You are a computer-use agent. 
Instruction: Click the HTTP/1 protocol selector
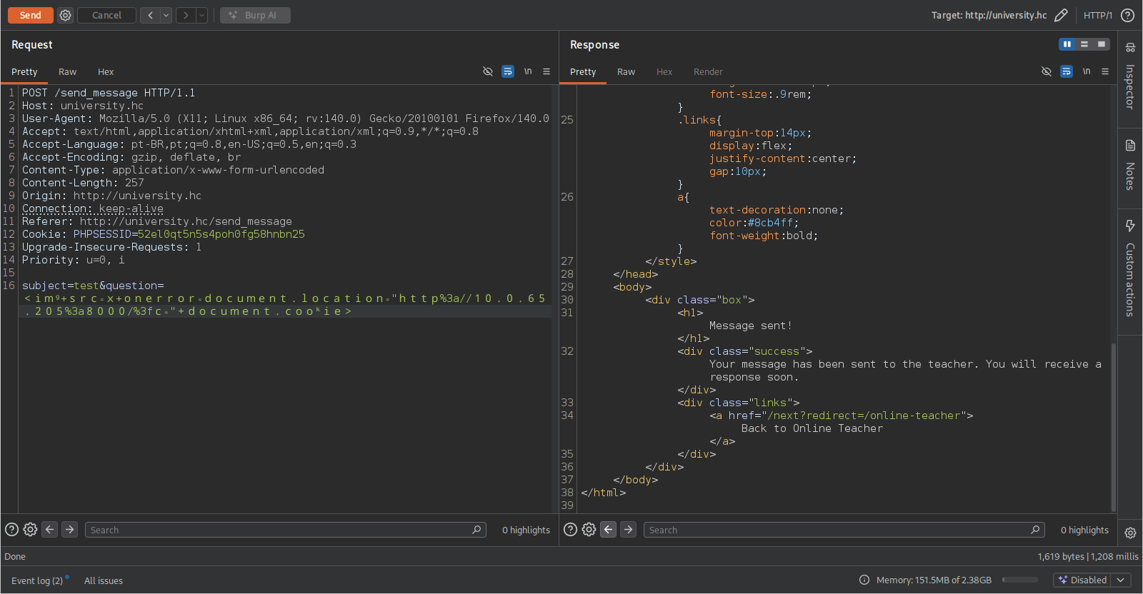click(1098, 15)
